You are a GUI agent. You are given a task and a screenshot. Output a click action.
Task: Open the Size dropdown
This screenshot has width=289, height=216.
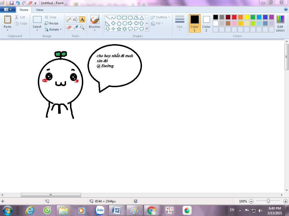pos(180,23)
